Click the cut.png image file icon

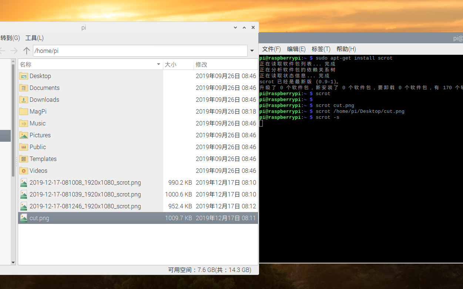pyautogui.click(x=24, y=218)
